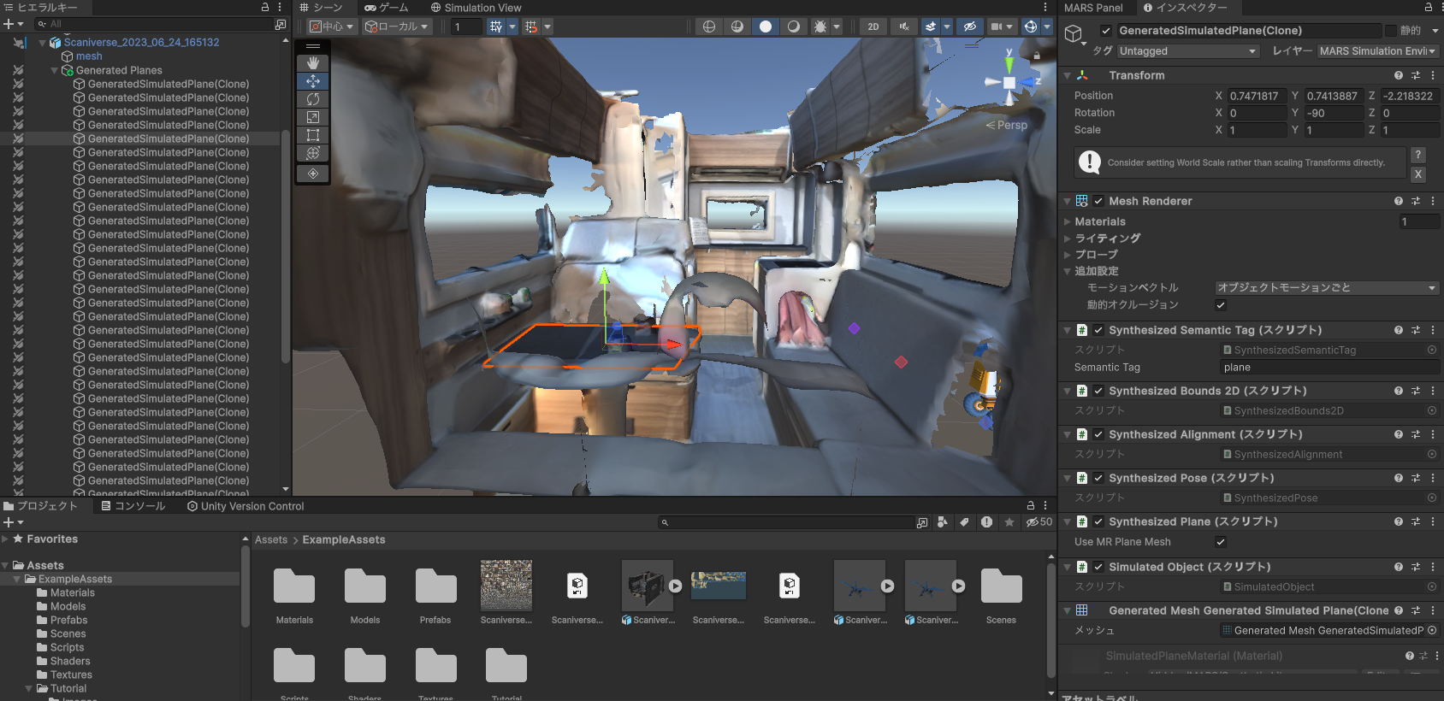This screenshot has width=1444, height=701.
Task: Select the Hand view tool
Action: 313,63
